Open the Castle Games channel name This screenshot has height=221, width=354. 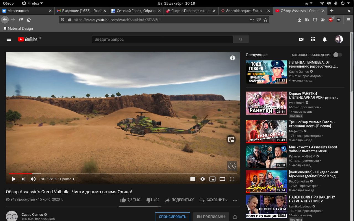click(32, 215)
